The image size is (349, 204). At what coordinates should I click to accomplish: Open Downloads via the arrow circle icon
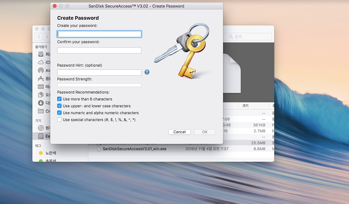tap(41, 103)
